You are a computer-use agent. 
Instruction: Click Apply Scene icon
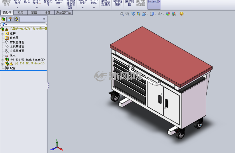174,14
